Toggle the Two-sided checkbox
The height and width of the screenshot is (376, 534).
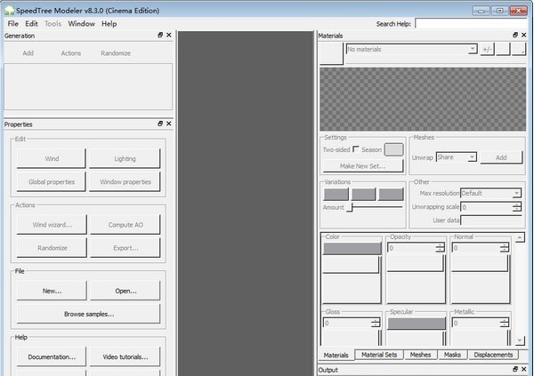(x=356, y=149)
